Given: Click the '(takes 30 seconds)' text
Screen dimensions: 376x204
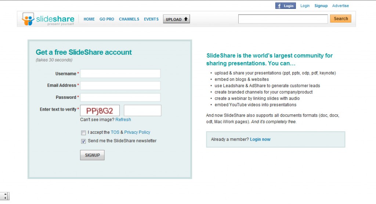Looking at the screenshot, I should [x=54, y=60].
